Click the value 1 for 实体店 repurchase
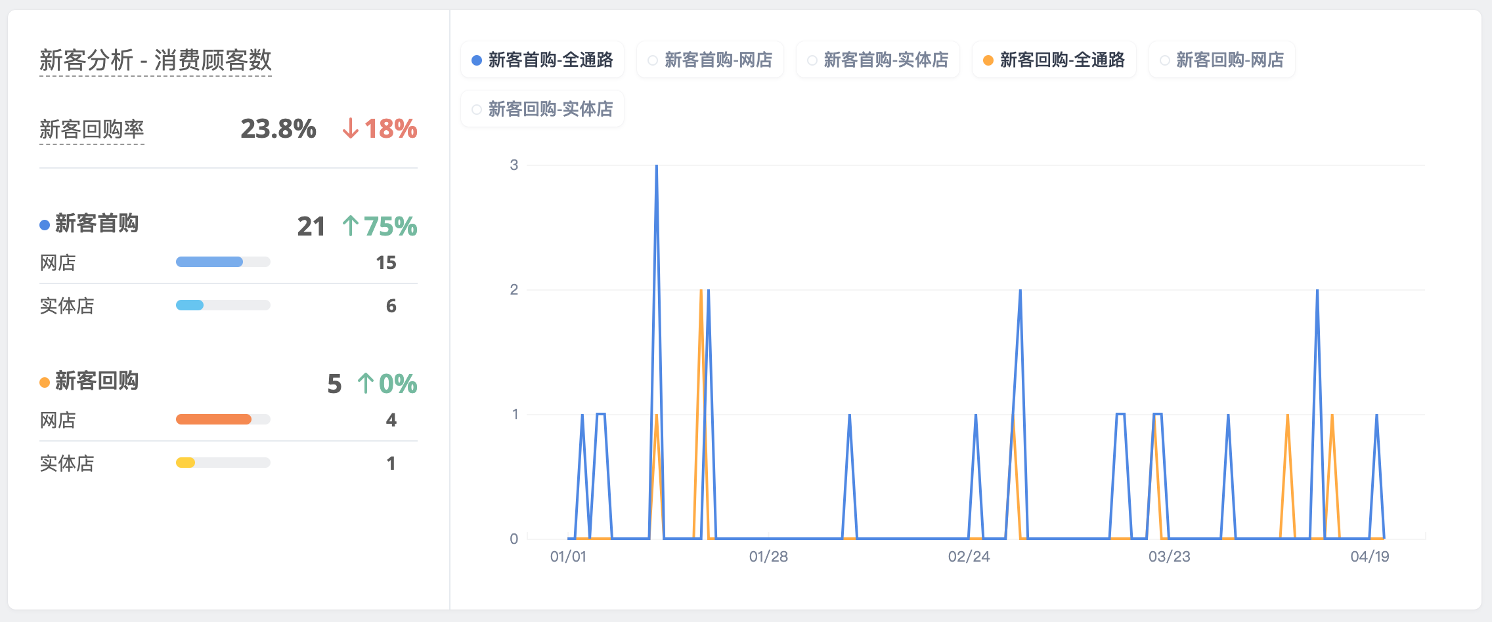Screen dimensions: 1492x622 [x=391, y=463]
